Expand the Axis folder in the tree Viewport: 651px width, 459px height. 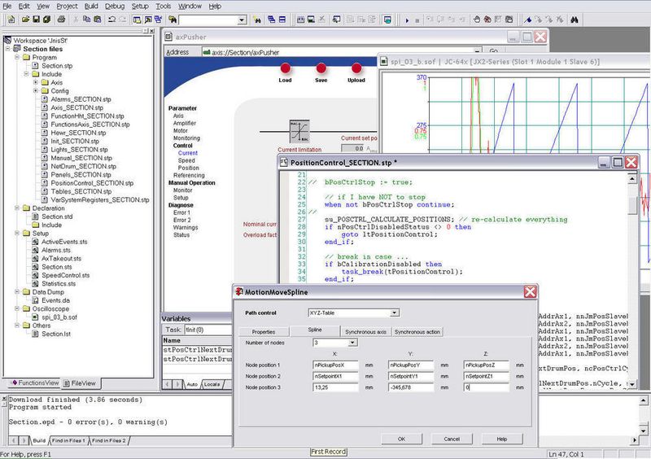[36, 82]
